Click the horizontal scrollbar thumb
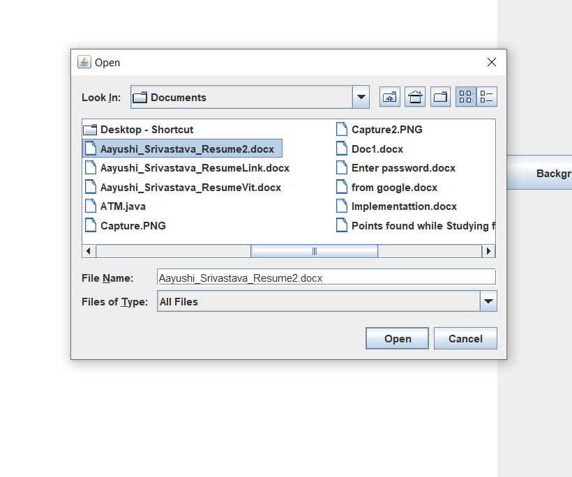This screenshot has width=572, height=477. [314, 251]
